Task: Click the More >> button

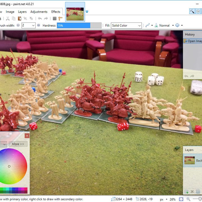Action: coord(18,144)
